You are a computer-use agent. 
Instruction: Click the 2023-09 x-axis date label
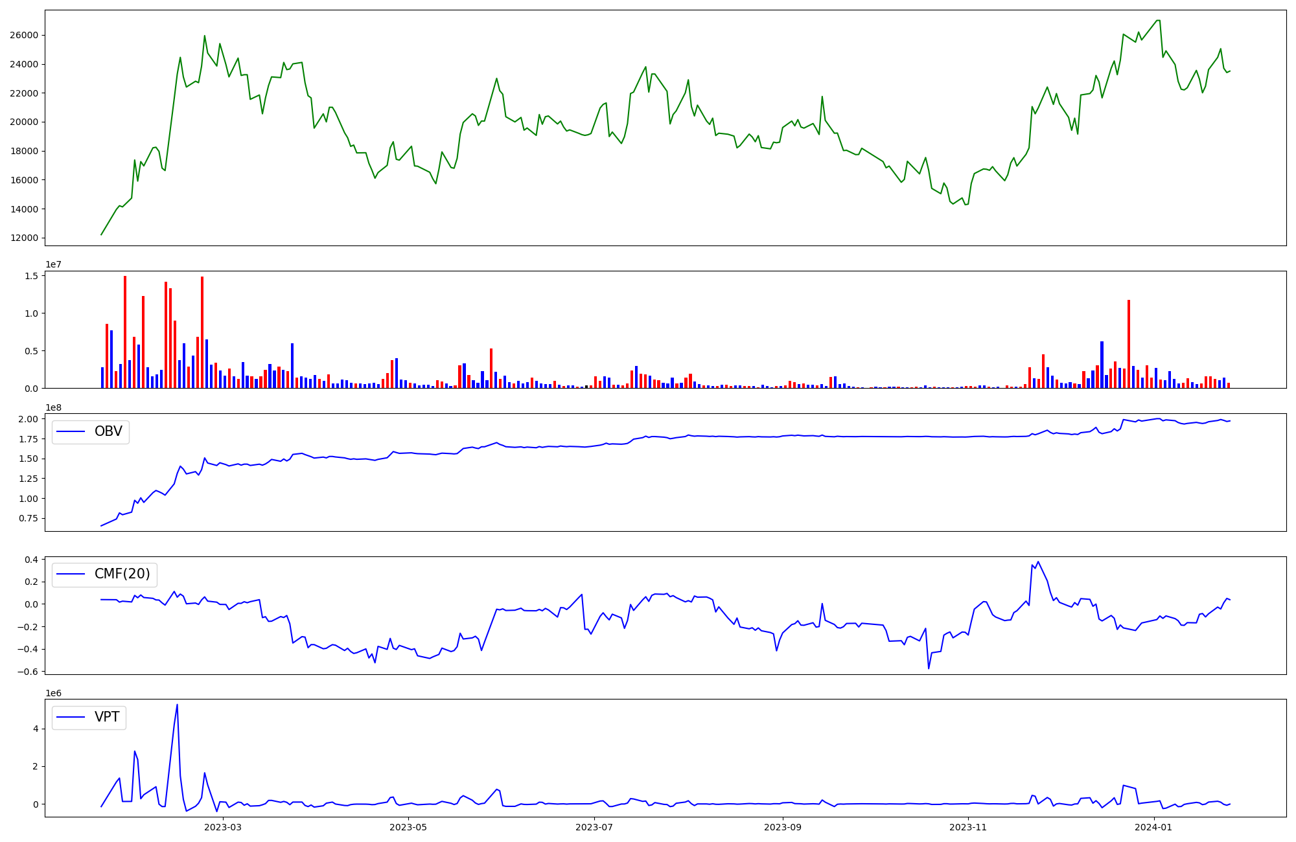click(x=783, y=827)
